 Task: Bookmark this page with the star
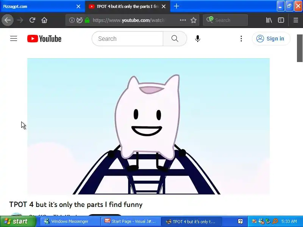coord(194,20)
